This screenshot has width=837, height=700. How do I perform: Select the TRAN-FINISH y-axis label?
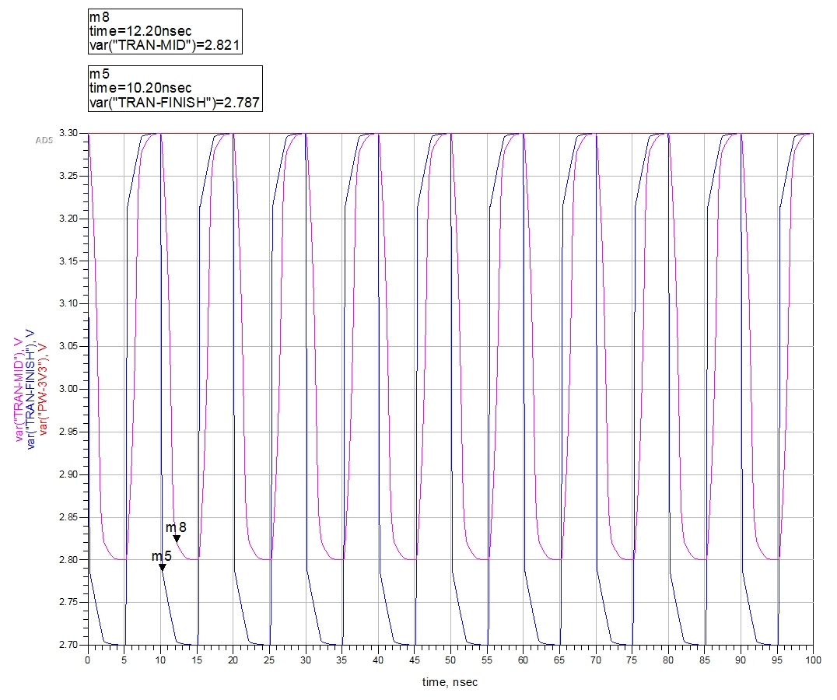pos(31,390)
